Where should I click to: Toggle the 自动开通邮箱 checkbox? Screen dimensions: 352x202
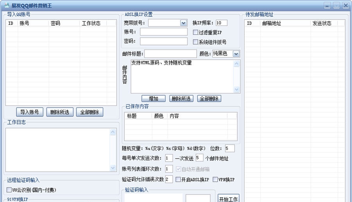click(178, 169)
